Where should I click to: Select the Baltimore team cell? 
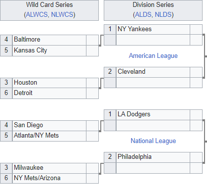point(49,40)
